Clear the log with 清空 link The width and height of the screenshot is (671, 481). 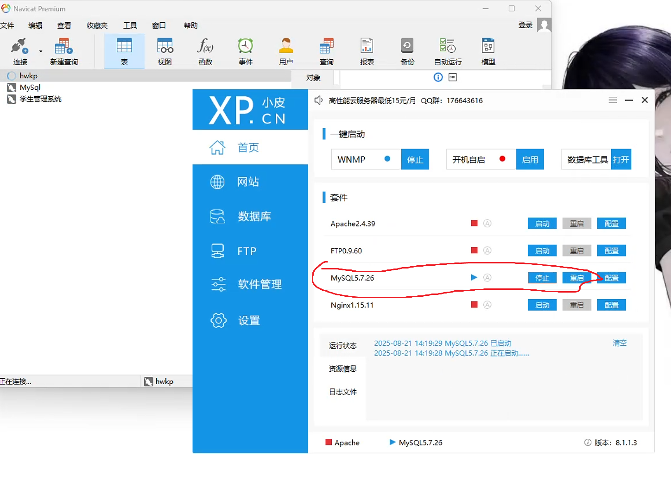click(x=620, y=343)
